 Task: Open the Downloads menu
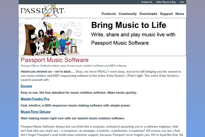click(148, 14)
